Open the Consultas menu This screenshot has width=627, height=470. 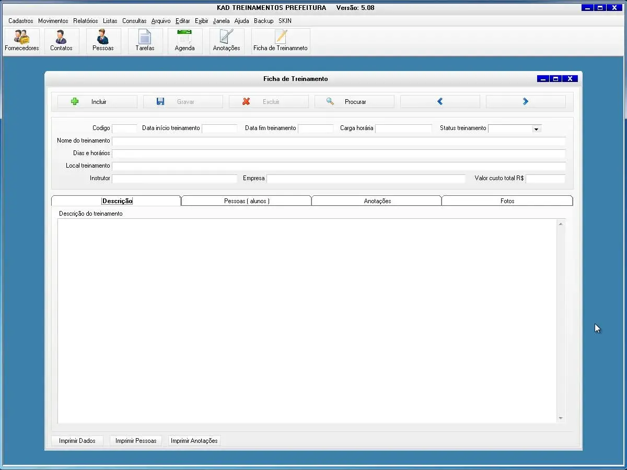click(134, 21)
